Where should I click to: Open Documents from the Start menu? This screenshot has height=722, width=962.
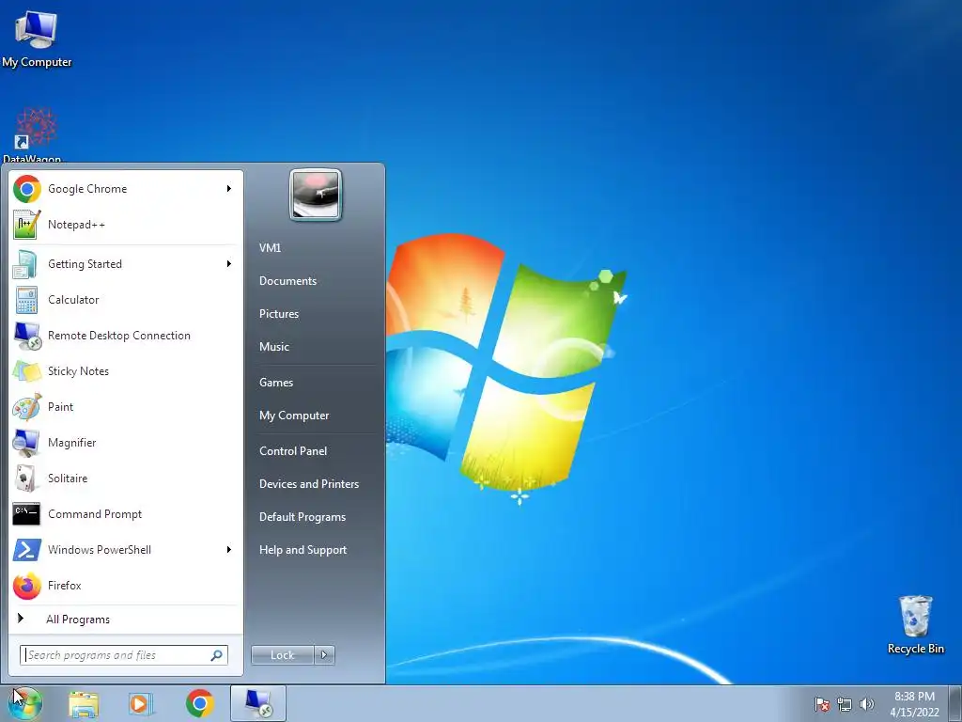click(287, 280)
